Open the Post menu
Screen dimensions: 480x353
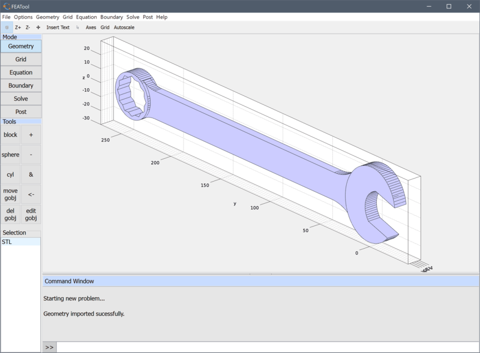coord(148,17)
